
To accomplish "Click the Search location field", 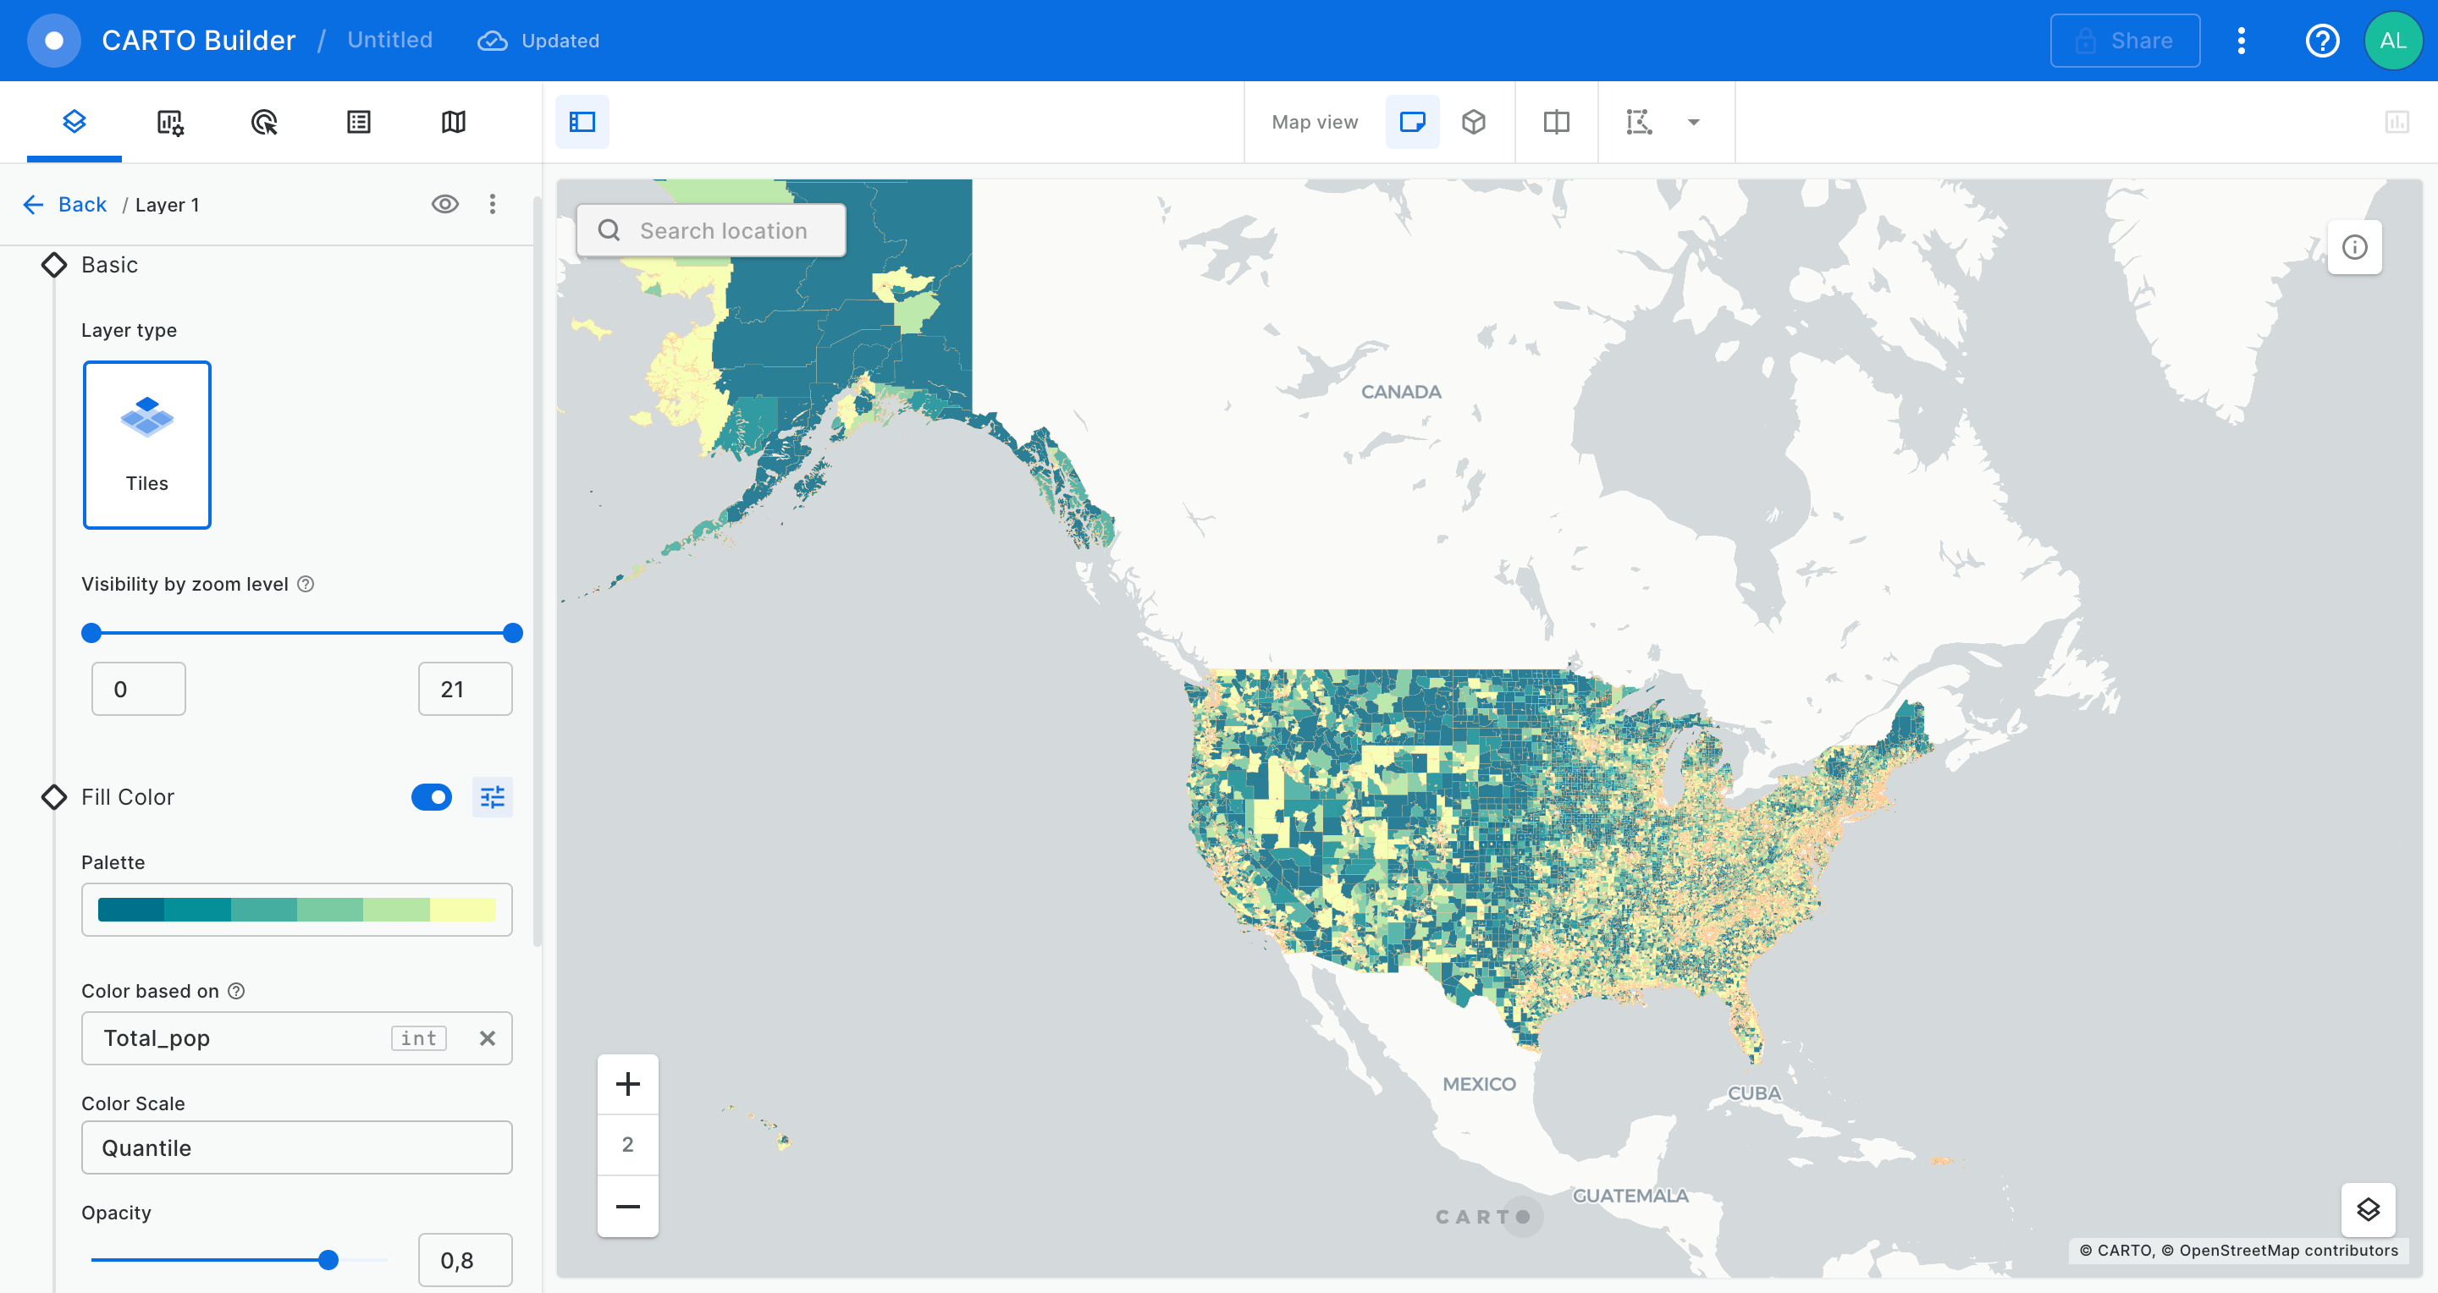I will 723,231.
